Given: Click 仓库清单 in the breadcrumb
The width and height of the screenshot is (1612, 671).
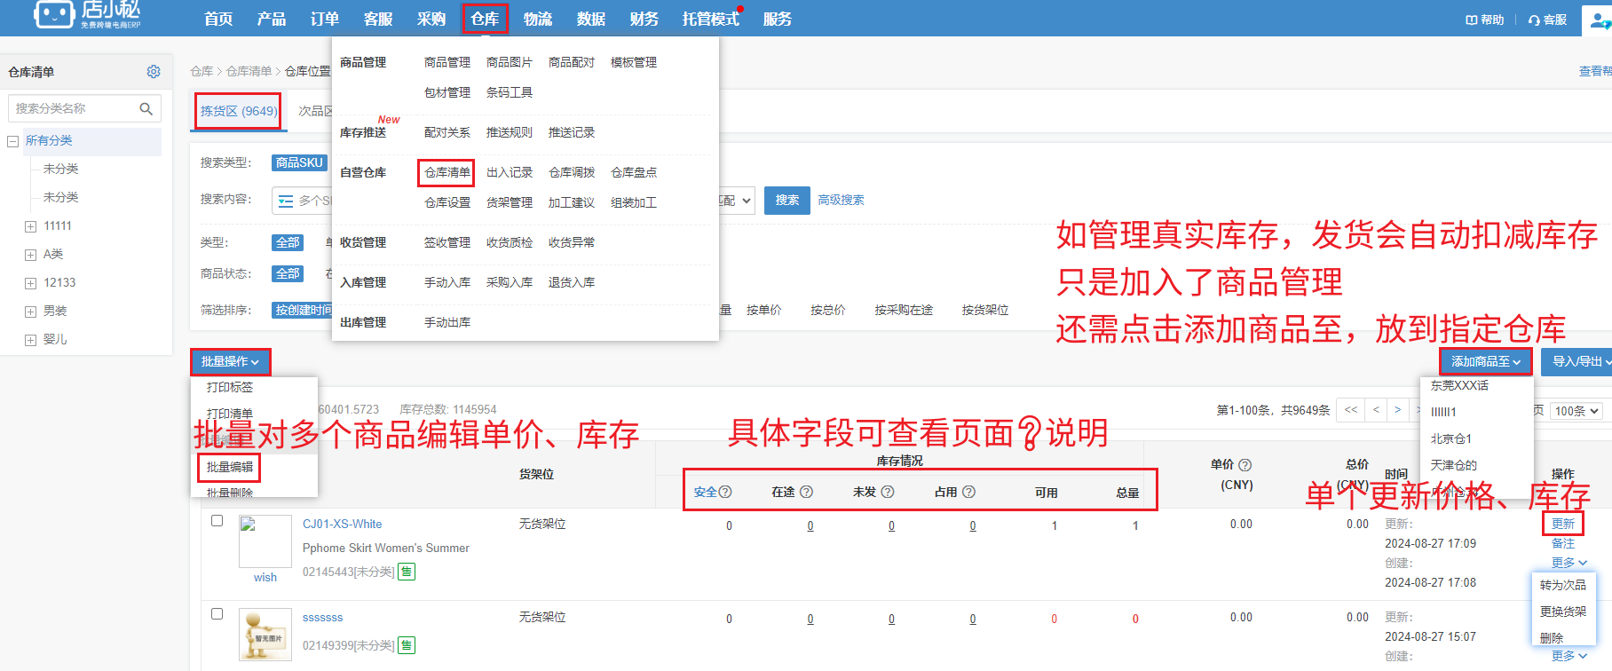Looking at the screenshot, I should [249, 71].
